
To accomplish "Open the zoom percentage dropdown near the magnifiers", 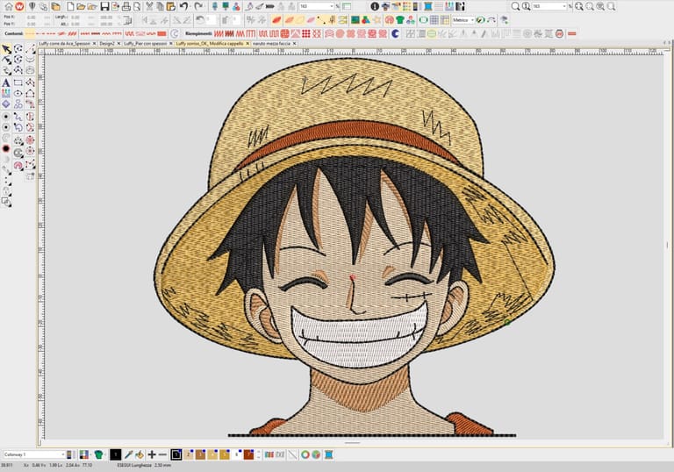I will click(x=564, y=6).
